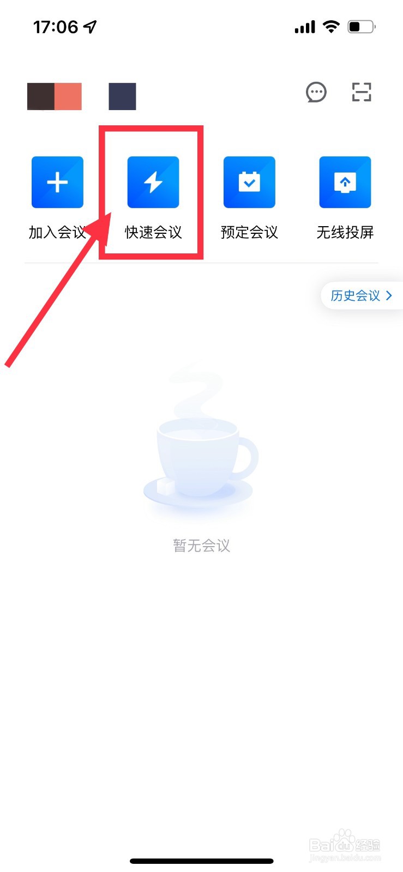This screenshot has height=872, width=403.
Task: Expand history meetings via chevron arrow
Action: click(389, 295)
